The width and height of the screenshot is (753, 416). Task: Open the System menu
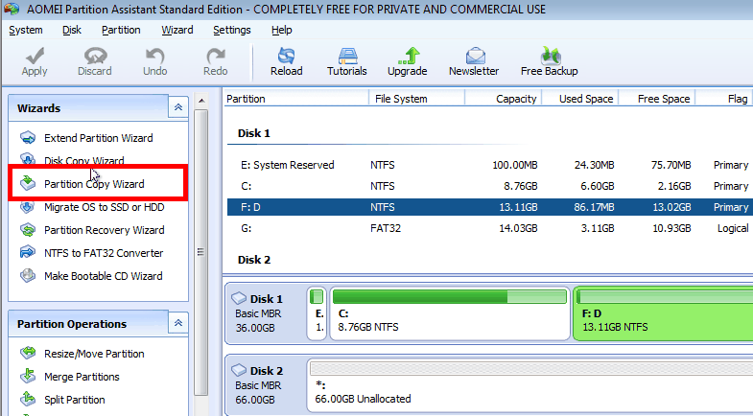(26, 31)
